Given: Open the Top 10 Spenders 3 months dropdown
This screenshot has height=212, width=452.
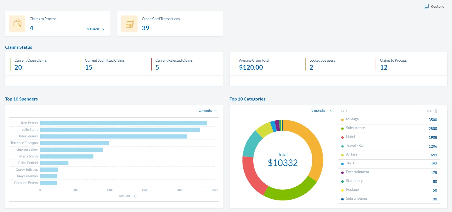Looking at the screenshot, I should (208, 111).
